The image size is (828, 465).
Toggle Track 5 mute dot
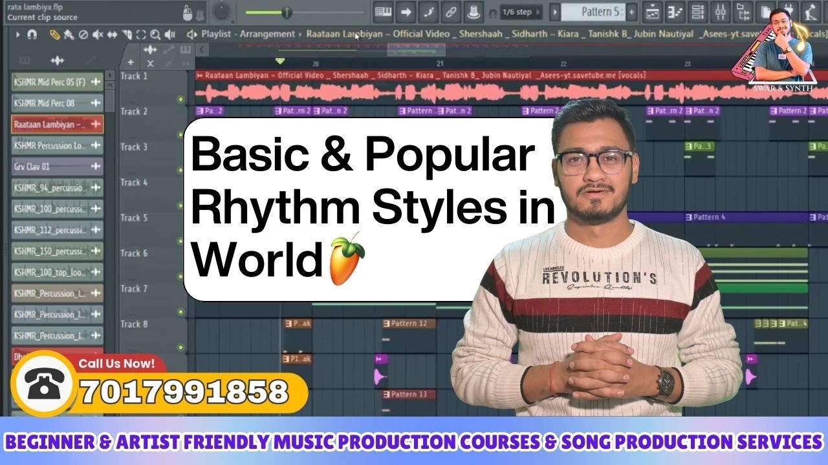[180, 241]
